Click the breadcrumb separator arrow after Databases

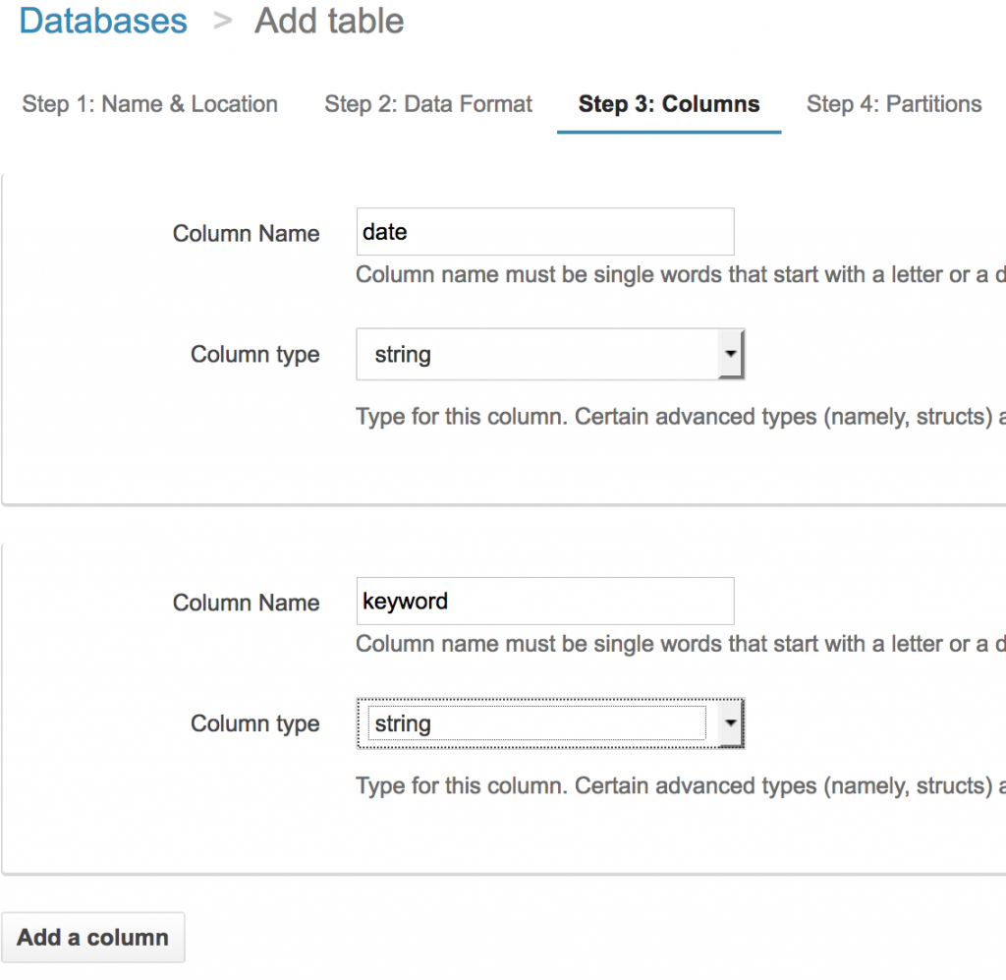click(x=222, y=21)
